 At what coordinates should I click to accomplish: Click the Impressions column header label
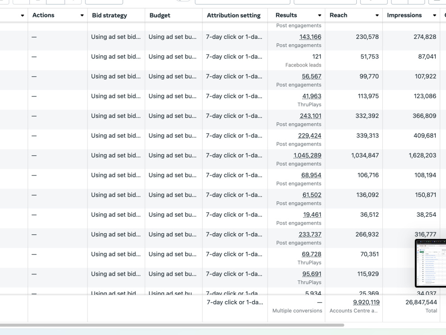(x=404, y=15)
